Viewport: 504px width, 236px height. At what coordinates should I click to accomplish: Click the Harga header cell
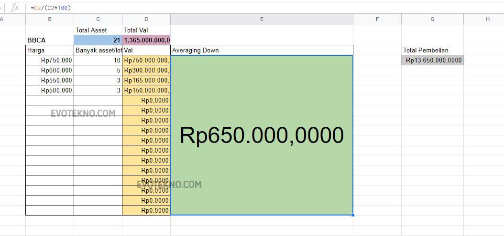click(50, 50)
